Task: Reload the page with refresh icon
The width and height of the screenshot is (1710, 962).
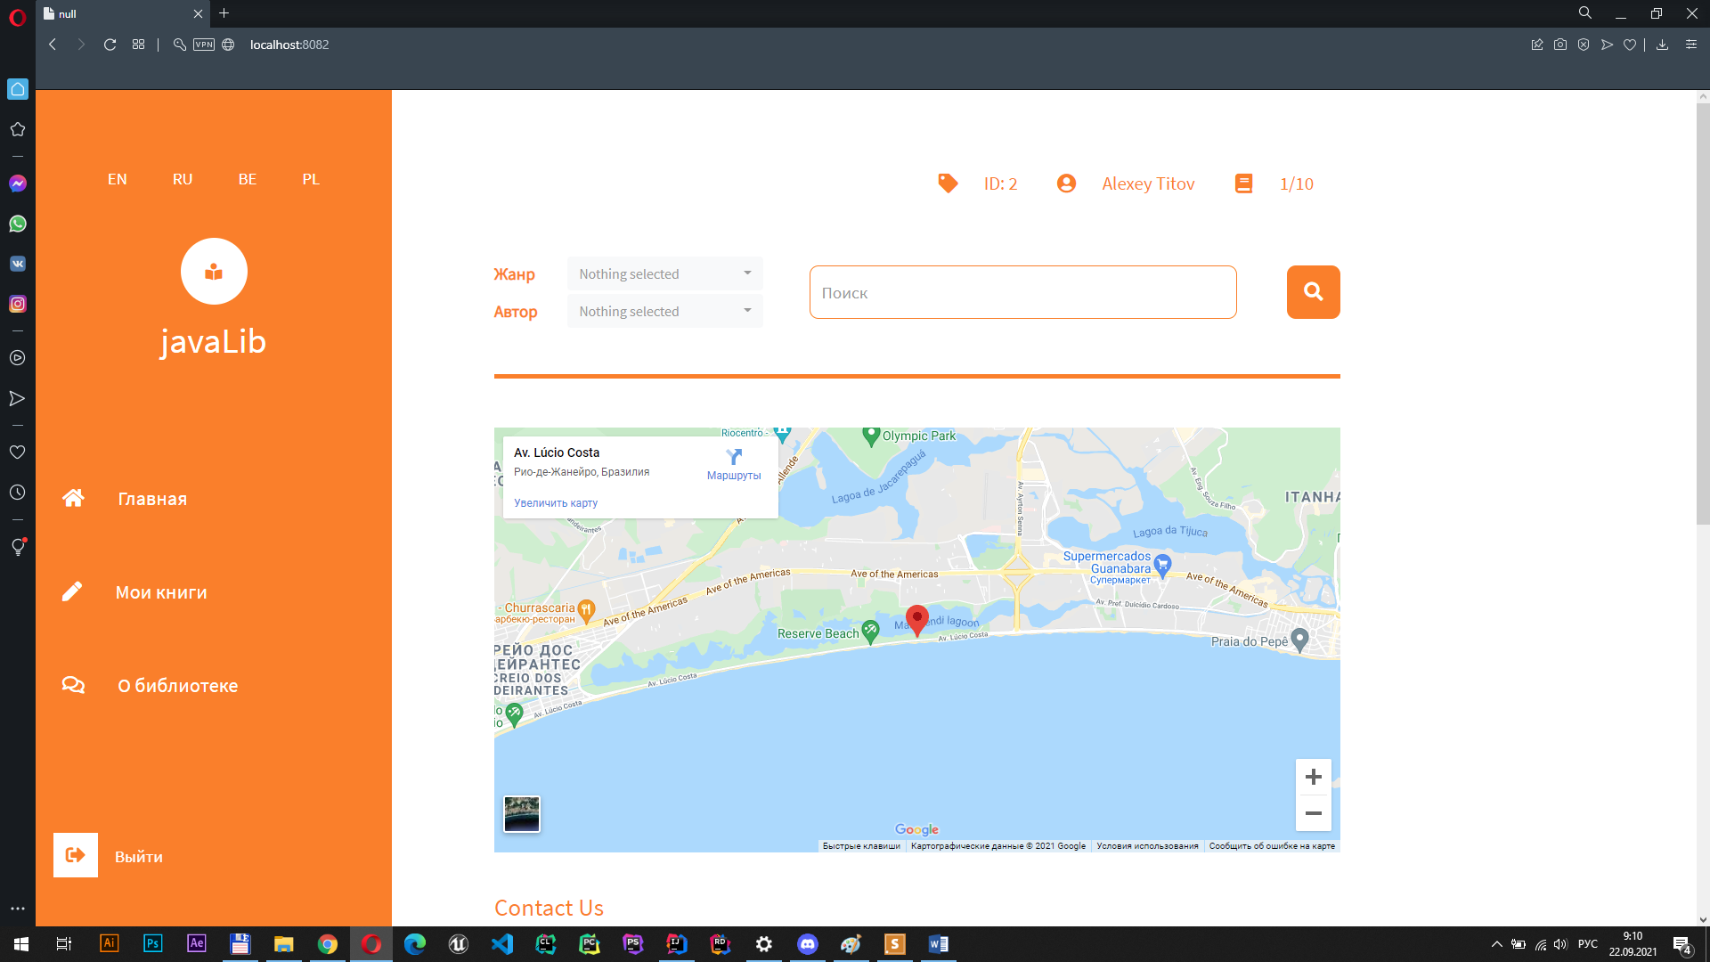Action: pyautogui.click(x=110, y=45)
